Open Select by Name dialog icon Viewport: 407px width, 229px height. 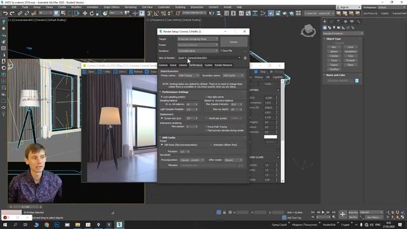[x=63, y=13]
